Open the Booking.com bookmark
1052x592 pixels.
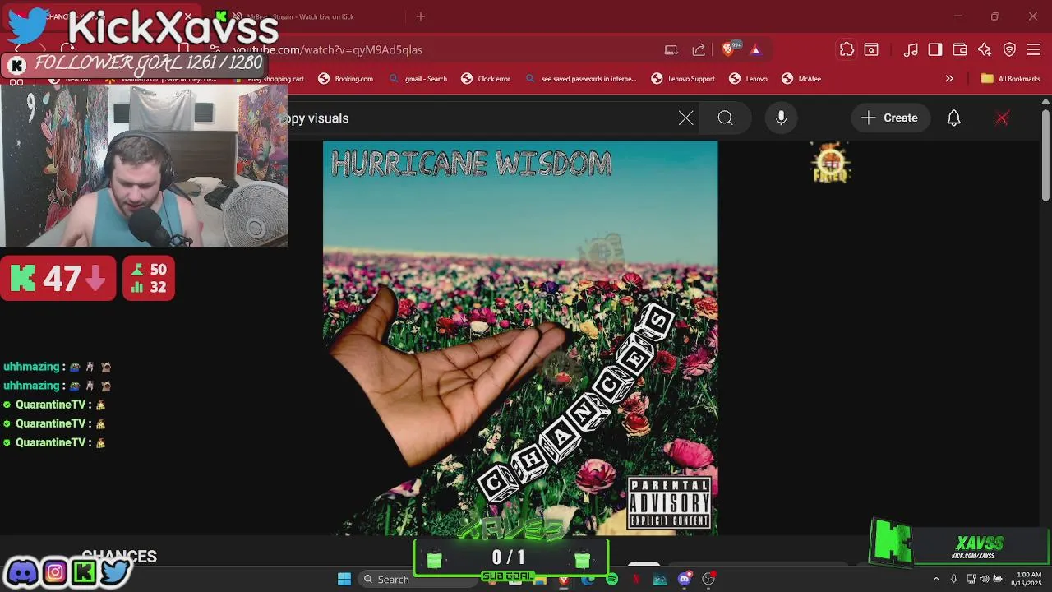coord(345,79)
